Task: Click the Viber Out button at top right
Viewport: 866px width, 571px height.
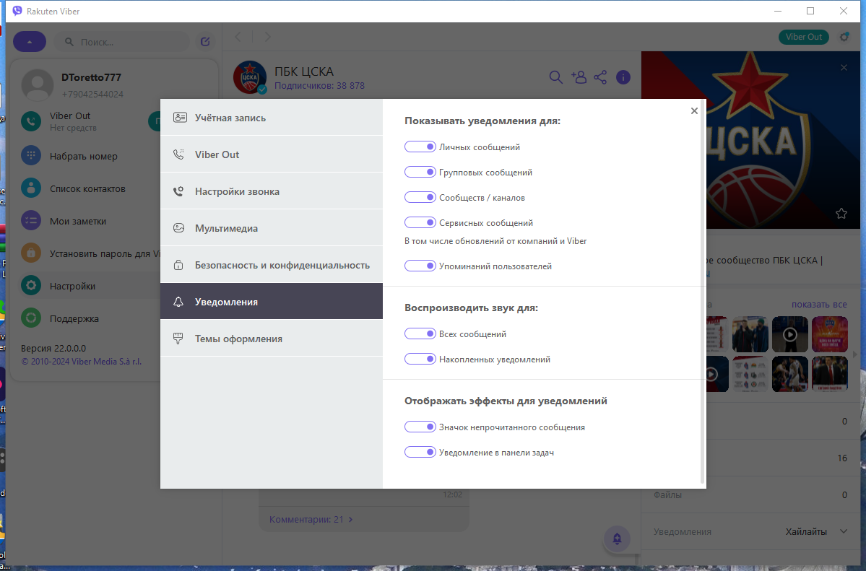Action: click(804, 37)
